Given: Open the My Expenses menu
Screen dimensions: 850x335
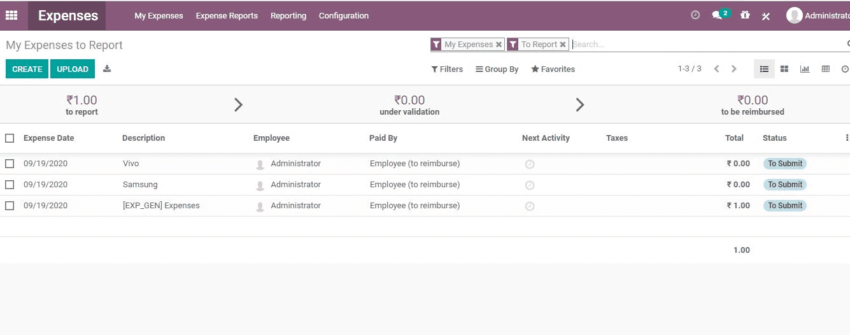Looking at the screenshot, I should point(159,16).
